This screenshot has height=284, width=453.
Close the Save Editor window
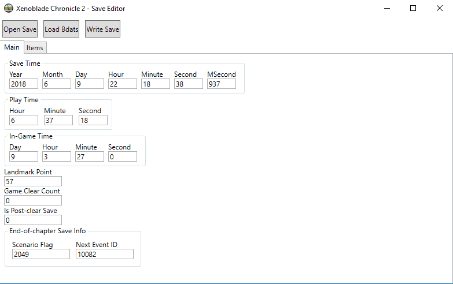pyautogui.click(x=440, y=8)
